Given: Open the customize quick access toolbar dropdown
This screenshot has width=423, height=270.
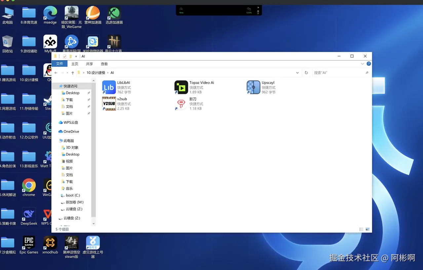Looking at the screenshot, I should tap(76, 57).
